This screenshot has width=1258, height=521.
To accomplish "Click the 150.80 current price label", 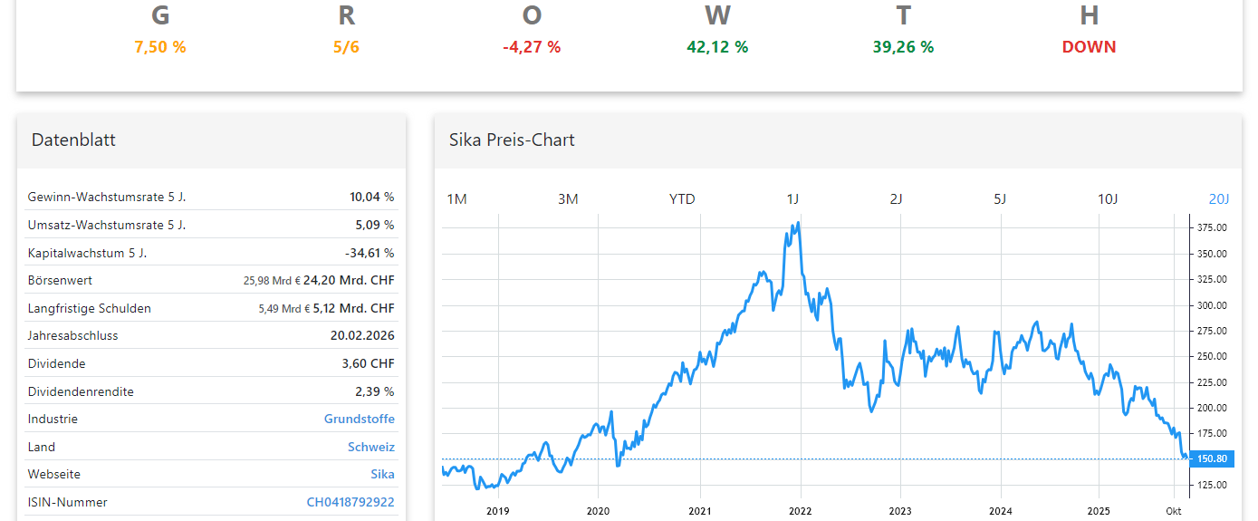I will tap(1212, 459).
